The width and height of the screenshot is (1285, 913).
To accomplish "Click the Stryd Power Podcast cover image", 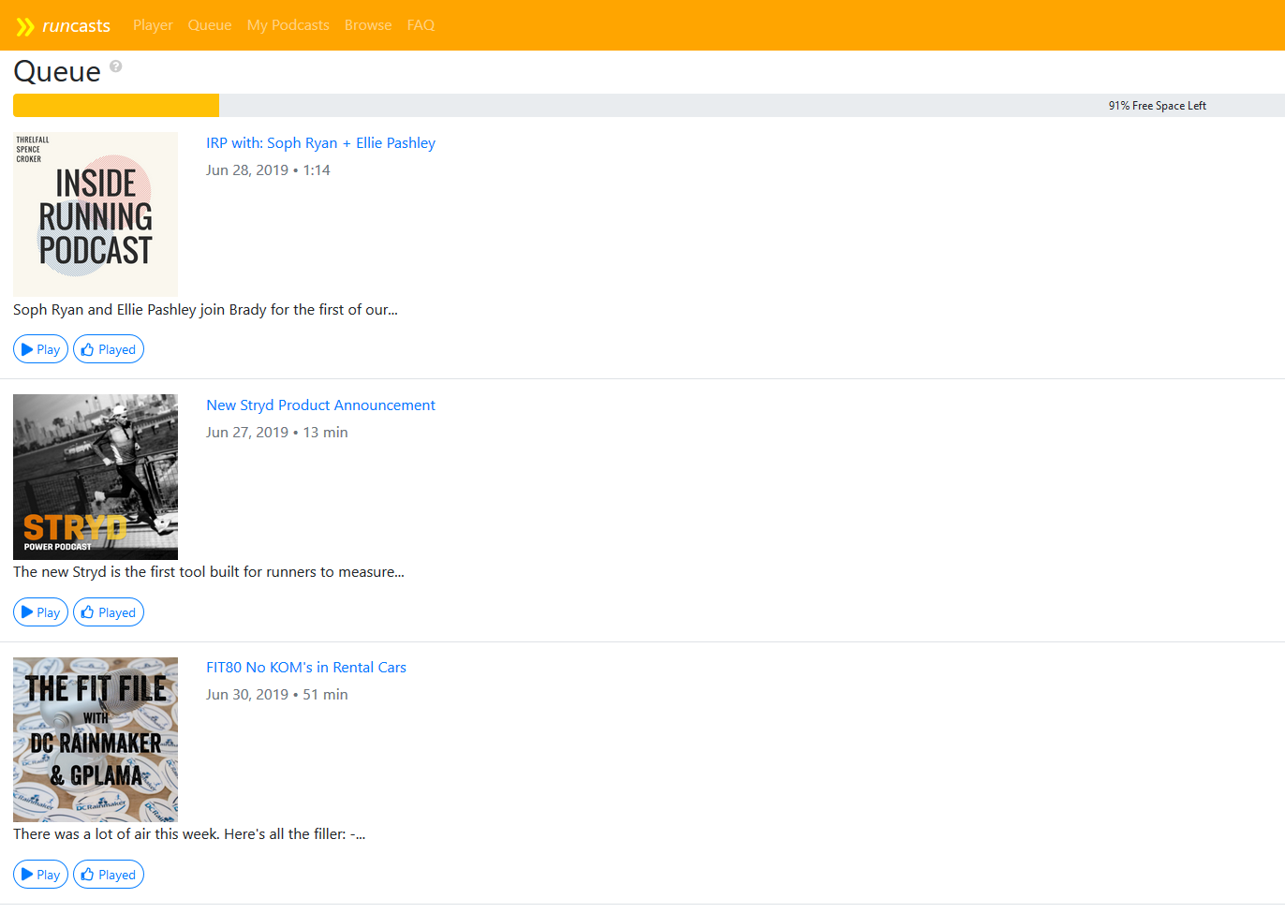I will [x=96, y=477].
